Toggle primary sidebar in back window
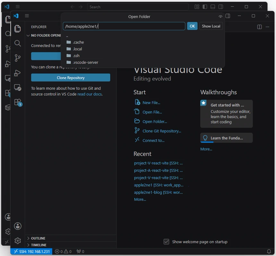This screenshot has height=256, width=276. pos(205,7)
